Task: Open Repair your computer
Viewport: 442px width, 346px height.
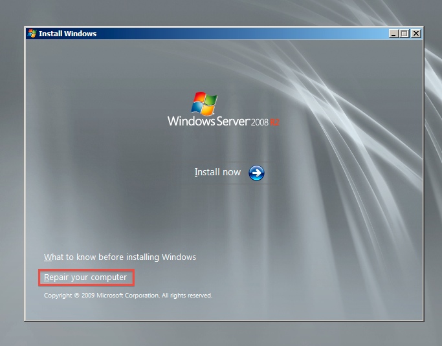Action: [85, 278]
